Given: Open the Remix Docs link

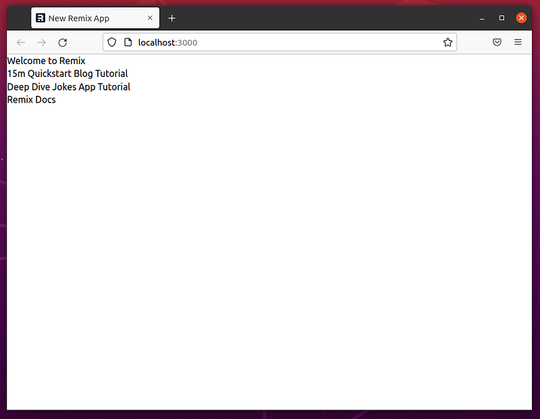Looking at the screenshot, I should [x=31, y=100].
